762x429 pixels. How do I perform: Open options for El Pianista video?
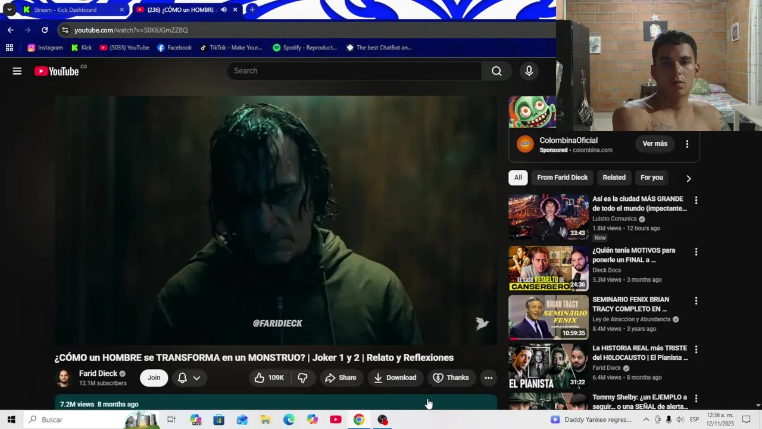tap(696, 350)
